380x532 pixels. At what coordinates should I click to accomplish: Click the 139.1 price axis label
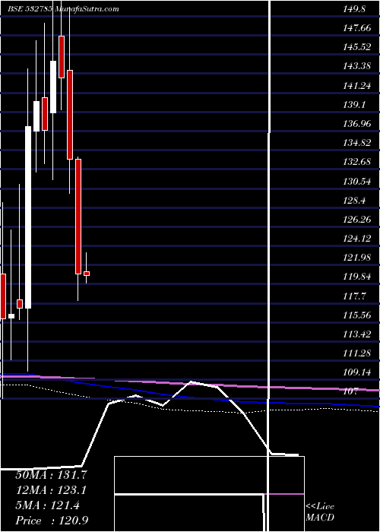(x=354, y=105)
